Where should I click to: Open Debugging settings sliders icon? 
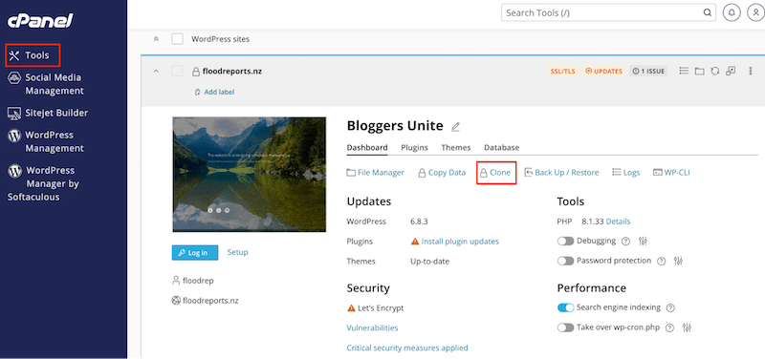coord(643,242)
